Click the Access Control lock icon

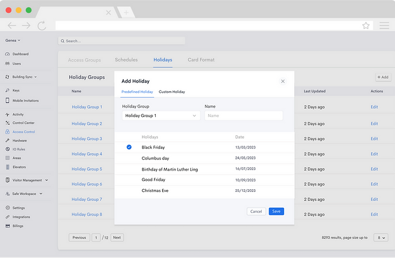(x=7, y=132)
